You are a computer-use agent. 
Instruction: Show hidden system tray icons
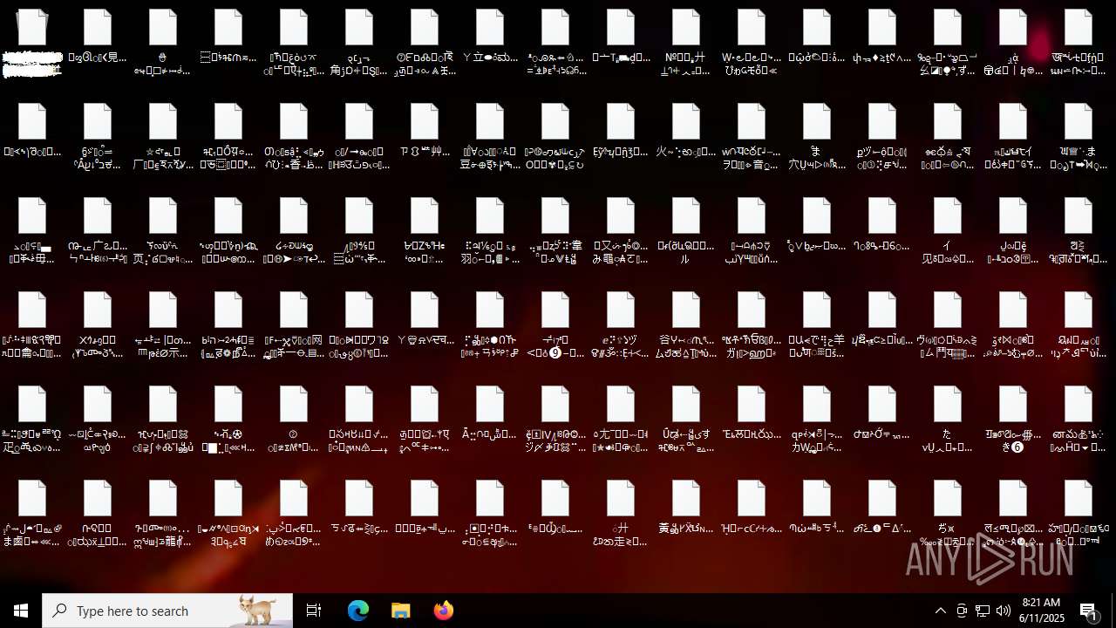[940, 611]
